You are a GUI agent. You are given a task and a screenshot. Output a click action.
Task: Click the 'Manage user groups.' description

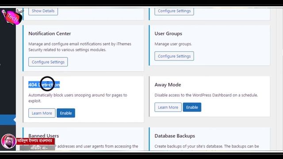pos(173,44)
